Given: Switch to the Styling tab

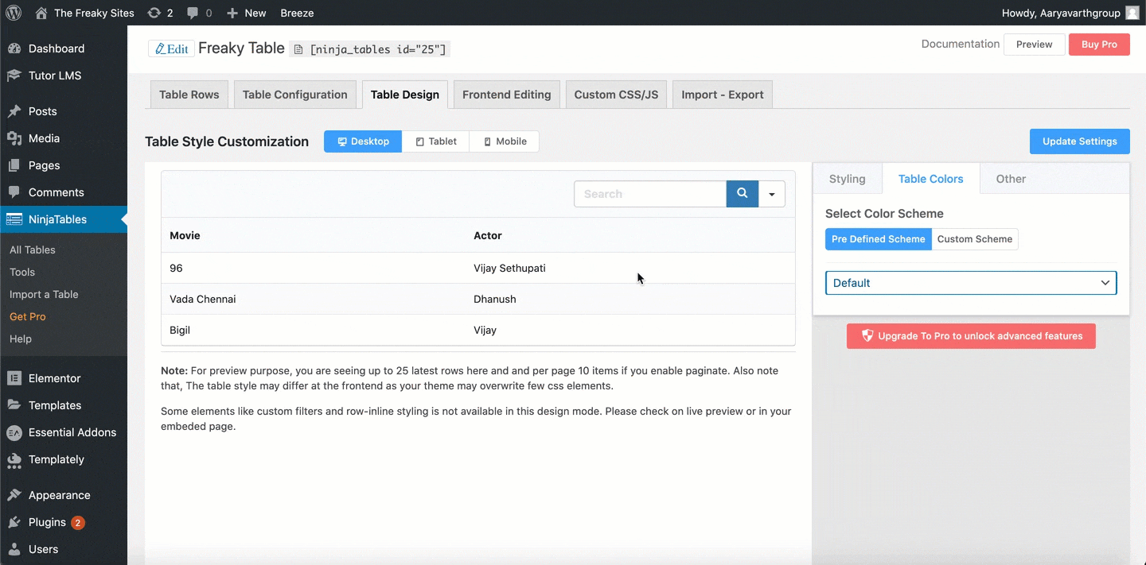Looking at the screenshot, I should pyautogui.click(x=848, y=179).
